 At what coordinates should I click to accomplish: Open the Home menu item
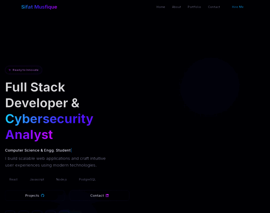161,7
